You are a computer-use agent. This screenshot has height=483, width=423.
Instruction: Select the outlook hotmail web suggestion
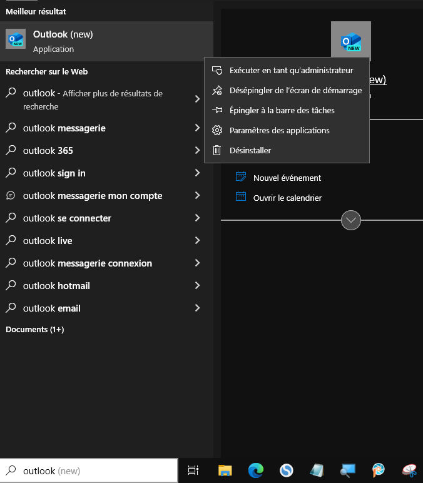(x=56, y=286)
